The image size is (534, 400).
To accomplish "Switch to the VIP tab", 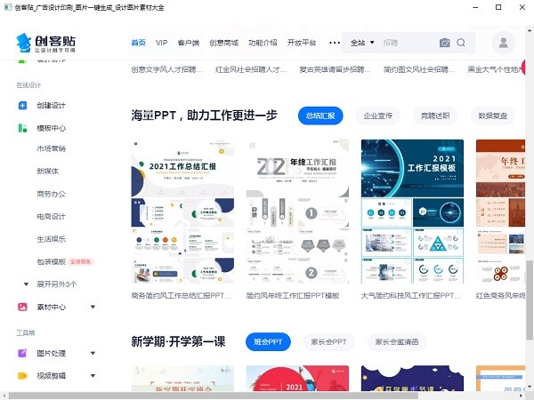I will click(x=161, y=43).
